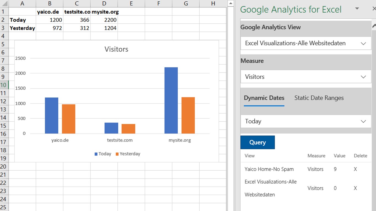Select cell B1 containing yaico.de

coord(50,12)
